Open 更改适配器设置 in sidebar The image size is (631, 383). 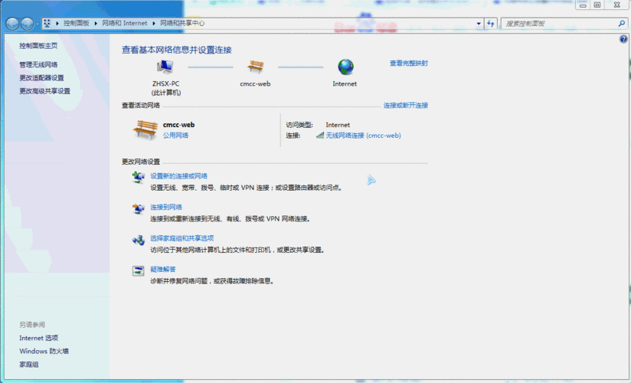tap(42, 77)
